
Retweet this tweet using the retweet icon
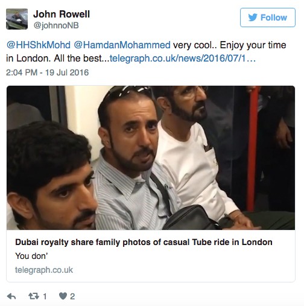(34, 296)
